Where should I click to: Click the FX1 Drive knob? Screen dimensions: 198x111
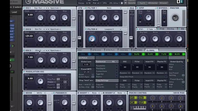point(155,39)
